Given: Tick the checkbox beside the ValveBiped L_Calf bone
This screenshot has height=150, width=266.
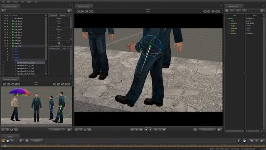Looking at the screenshot, I should (2, 65).
